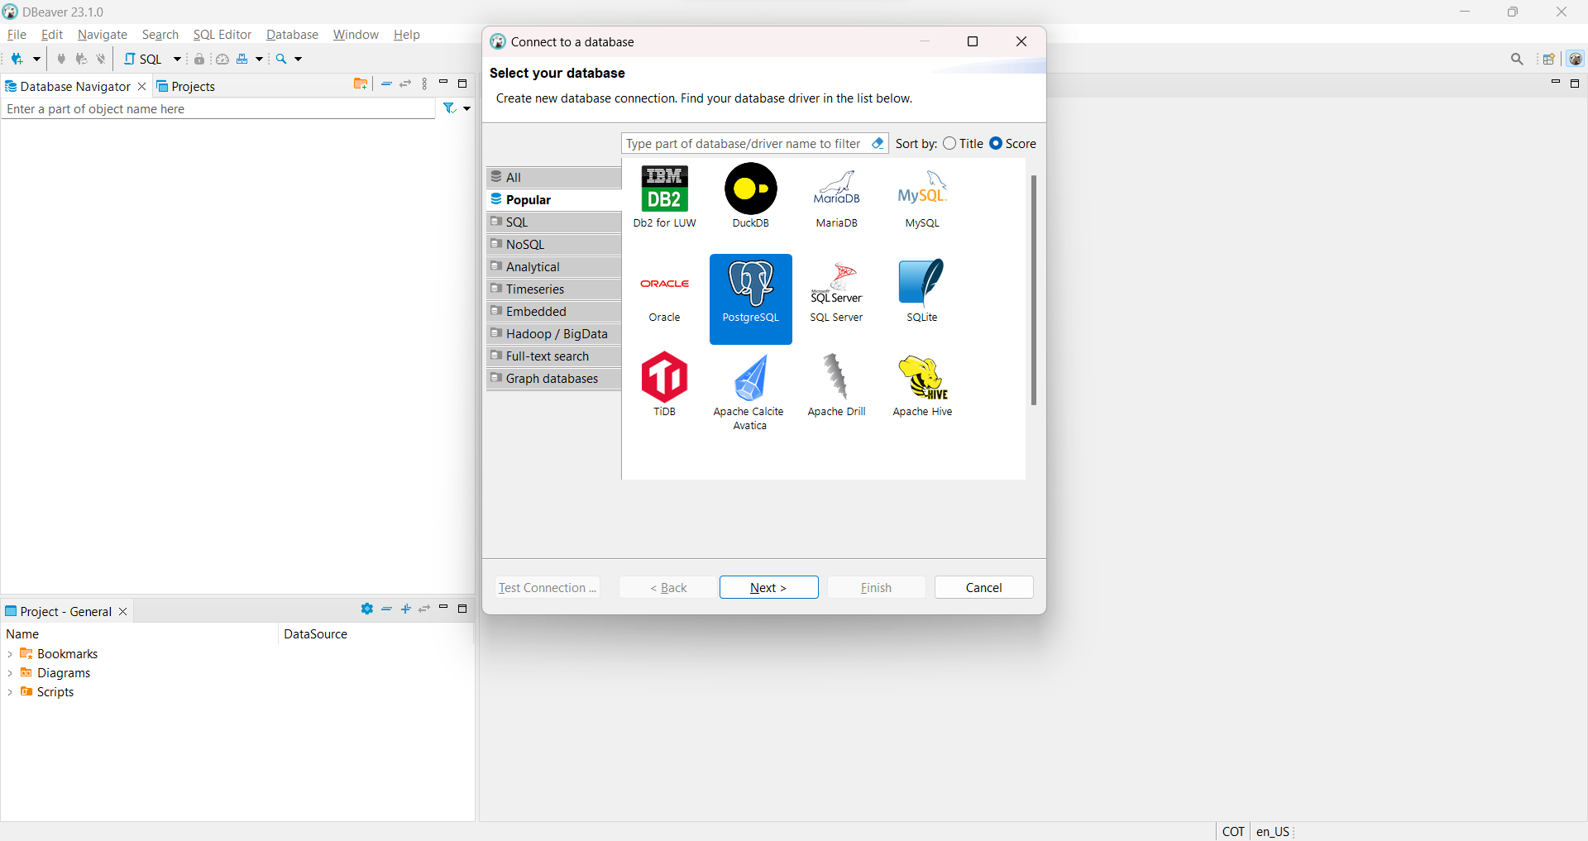Click the driver list vertical scrollbar

click(1034, 289)
